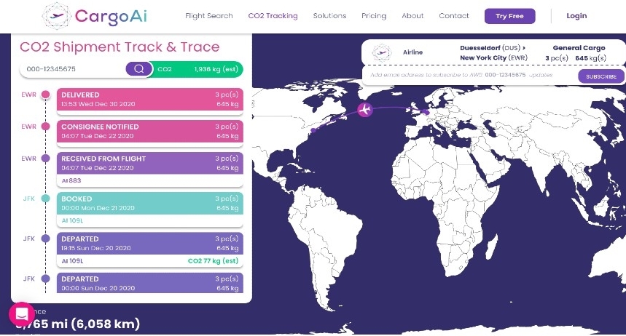Image resolution: width=626 pixels, height=336 pixels.
Task: Click the teal timeline dot beside BOOKED
Action: (46, 198)
